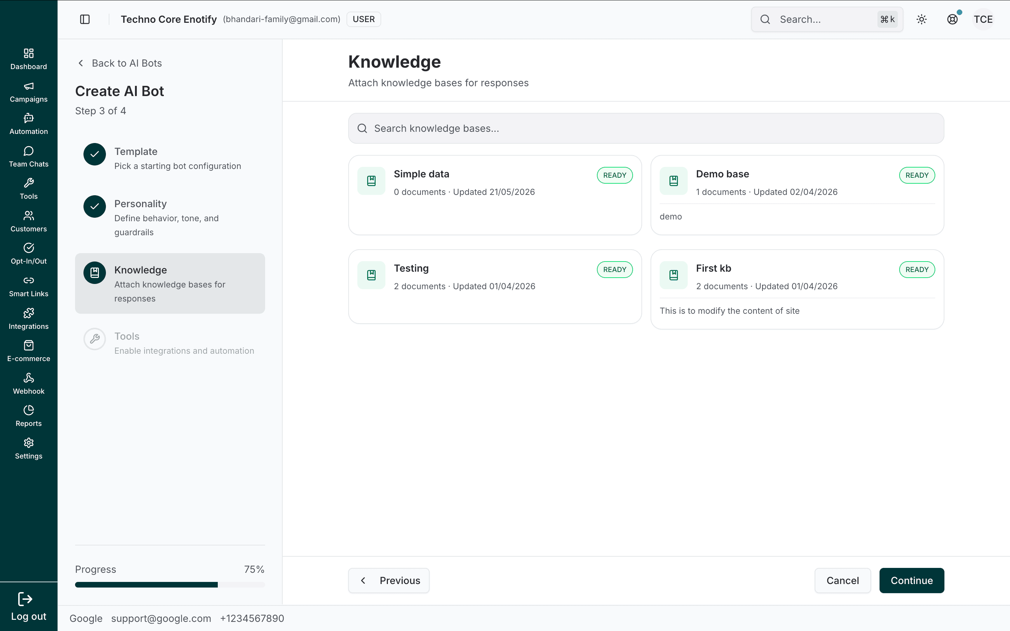Click the 75% progress bar
The image size is (1010, 631).
tap(170, 585)
